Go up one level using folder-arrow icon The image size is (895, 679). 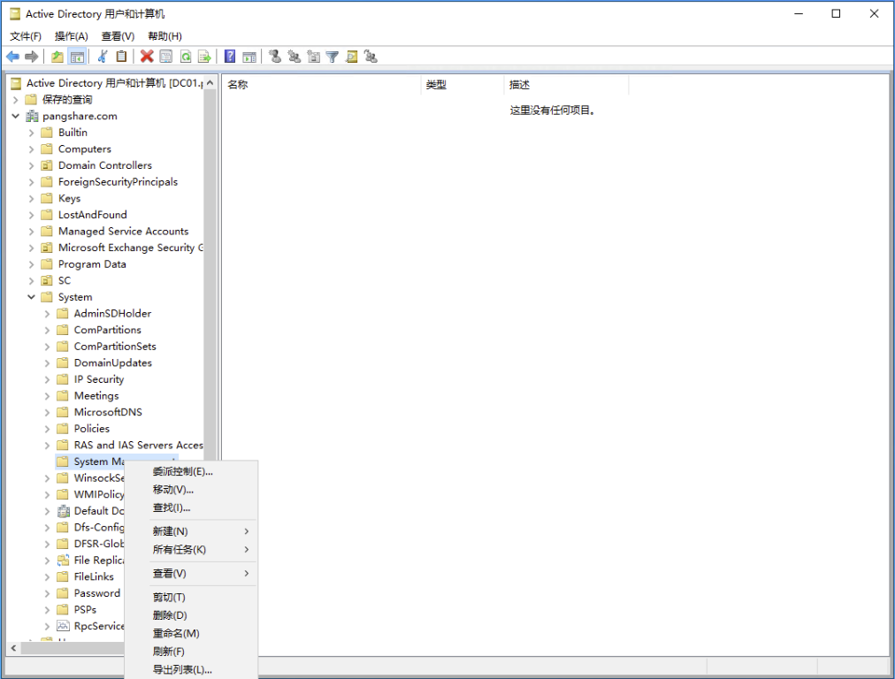[57, 57]
